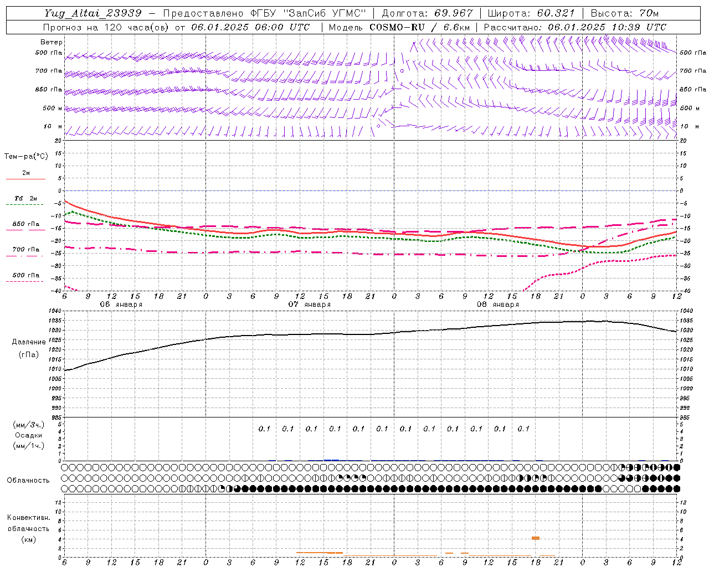Click the right-side 700 гПа wind level label
This screenshot has height=567, width=709.
pos(693,71)
